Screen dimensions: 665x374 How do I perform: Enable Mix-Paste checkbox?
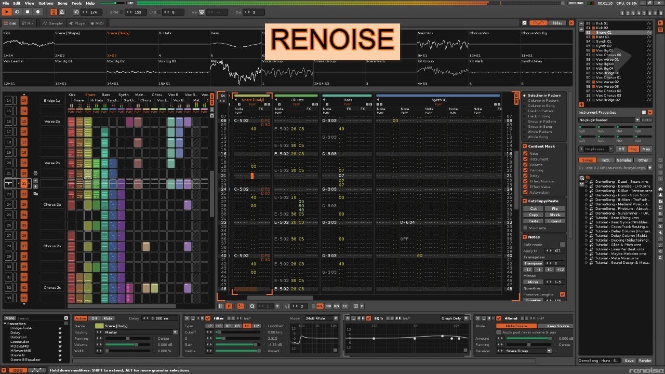tap(525, 228)
